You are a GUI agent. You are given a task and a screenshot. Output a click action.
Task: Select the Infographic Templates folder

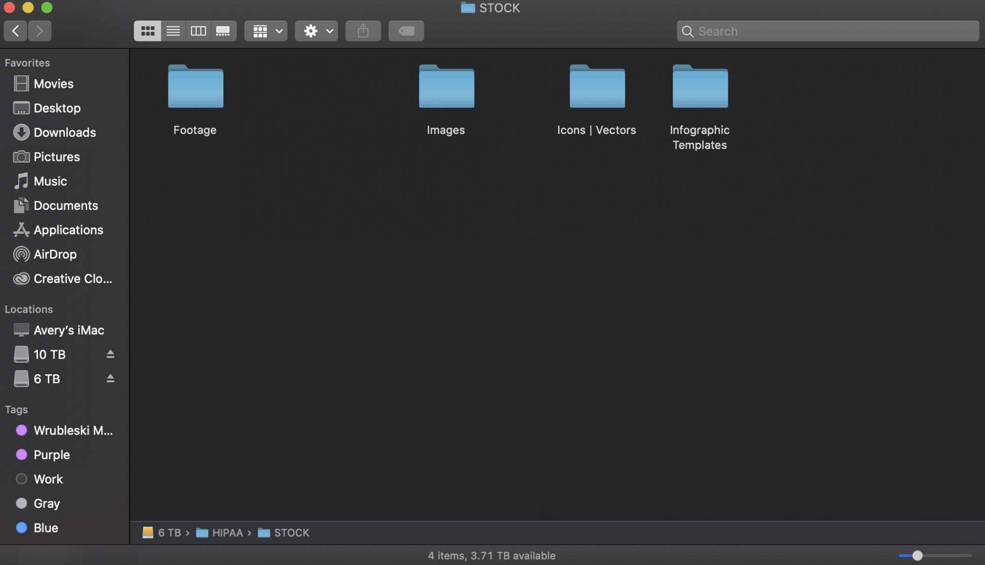700,87
